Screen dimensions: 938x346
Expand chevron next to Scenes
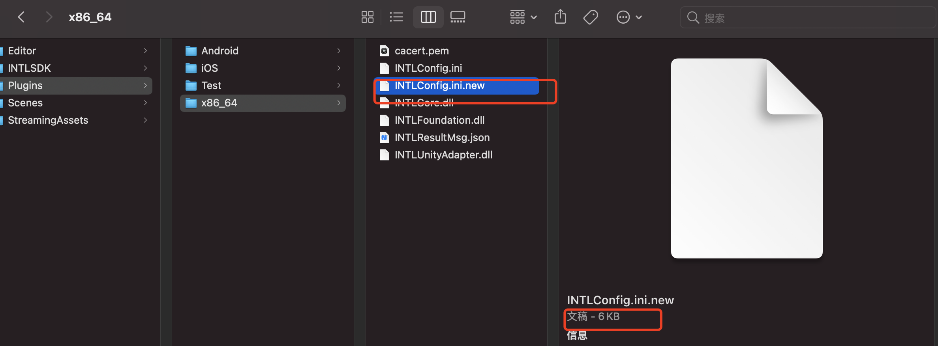[145, 103]
